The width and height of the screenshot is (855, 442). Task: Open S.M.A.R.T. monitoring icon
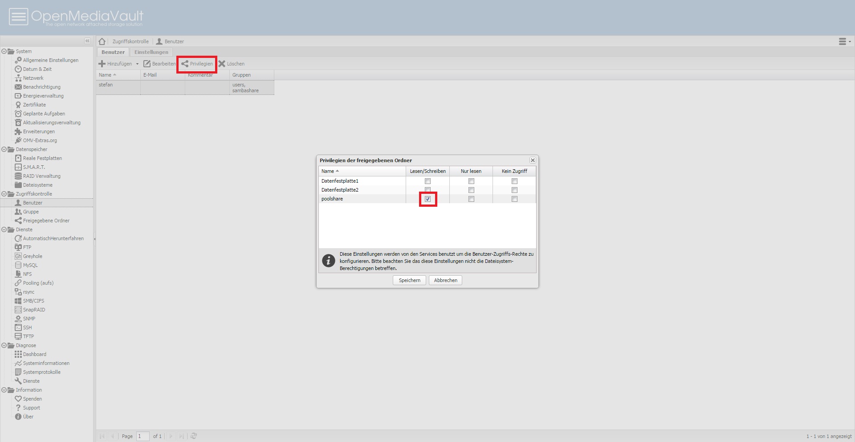click(x=18, y=167)
